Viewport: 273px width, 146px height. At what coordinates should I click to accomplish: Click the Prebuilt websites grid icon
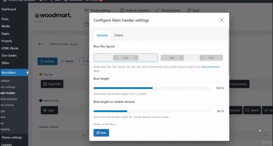click(x=122, y=10)
